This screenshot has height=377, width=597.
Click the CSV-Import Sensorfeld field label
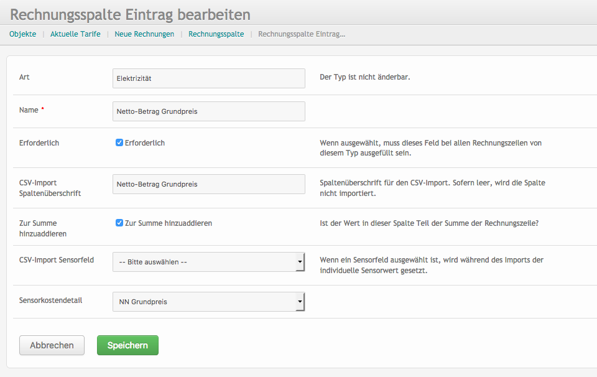click(x=57, y=260)
